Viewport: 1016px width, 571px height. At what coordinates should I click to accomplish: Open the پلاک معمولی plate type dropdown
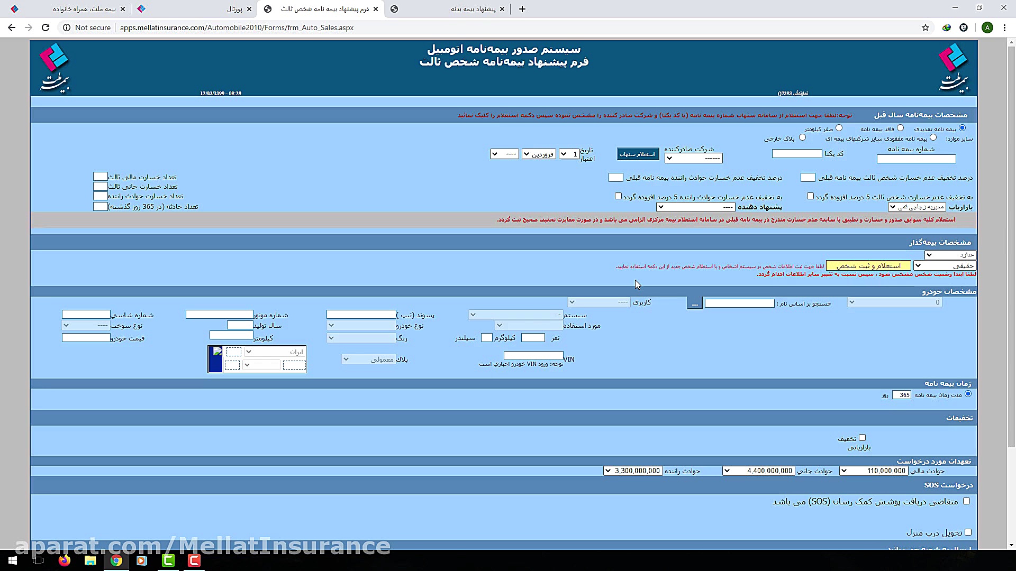point(369,360)
